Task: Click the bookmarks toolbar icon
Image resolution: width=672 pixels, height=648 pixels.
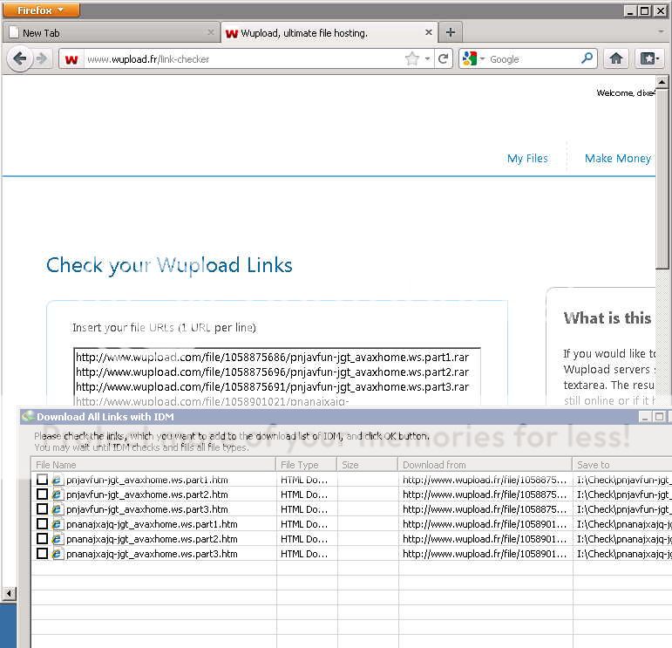Action: 649,58
